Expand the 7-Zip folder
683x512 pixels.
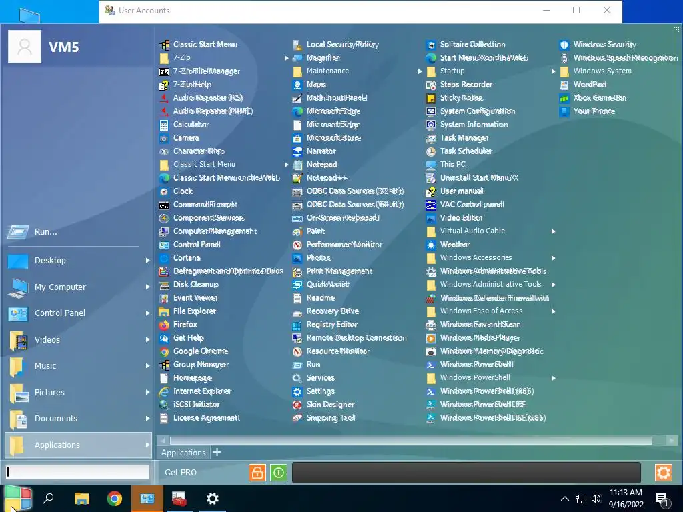click(x=224, y=58)
